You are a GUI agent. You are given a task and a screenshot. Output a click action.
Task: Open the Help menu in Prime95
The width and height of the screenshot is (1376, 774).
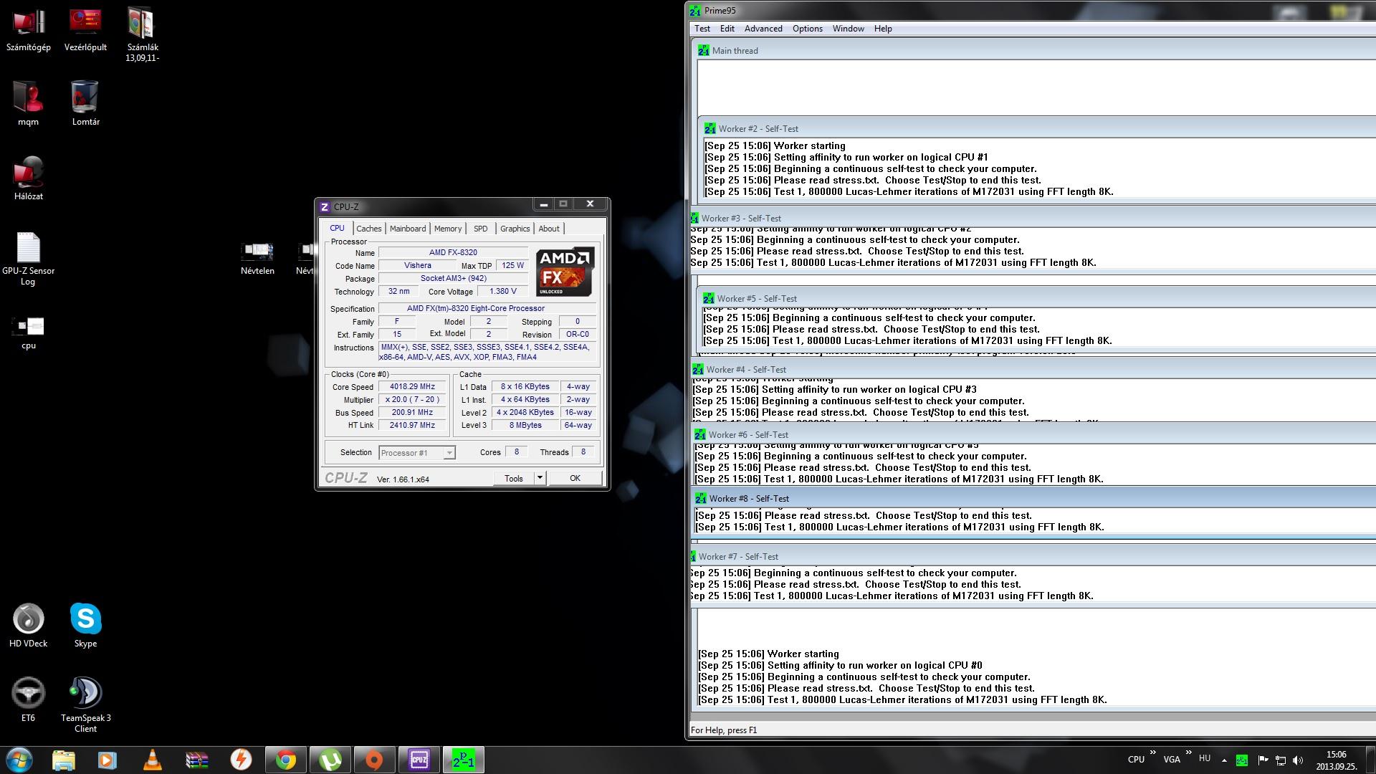pos(883,29)
